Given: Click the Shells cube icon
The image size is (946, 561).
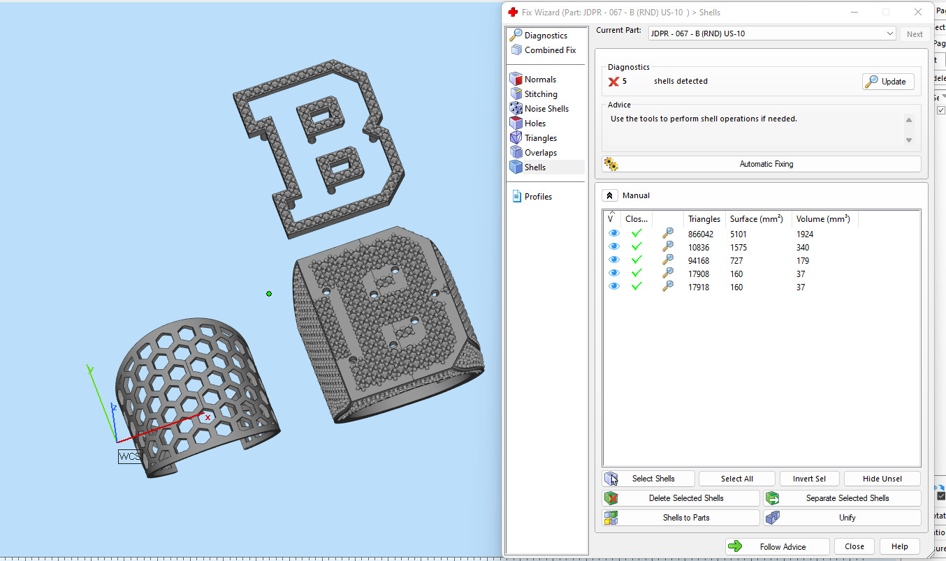Looking at the screenshot, I should (x=516, y=167).
